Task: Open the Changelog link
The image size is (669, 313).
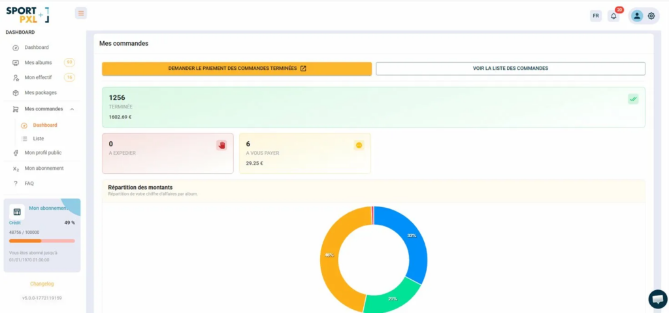Action: click(x=42, y=284)
